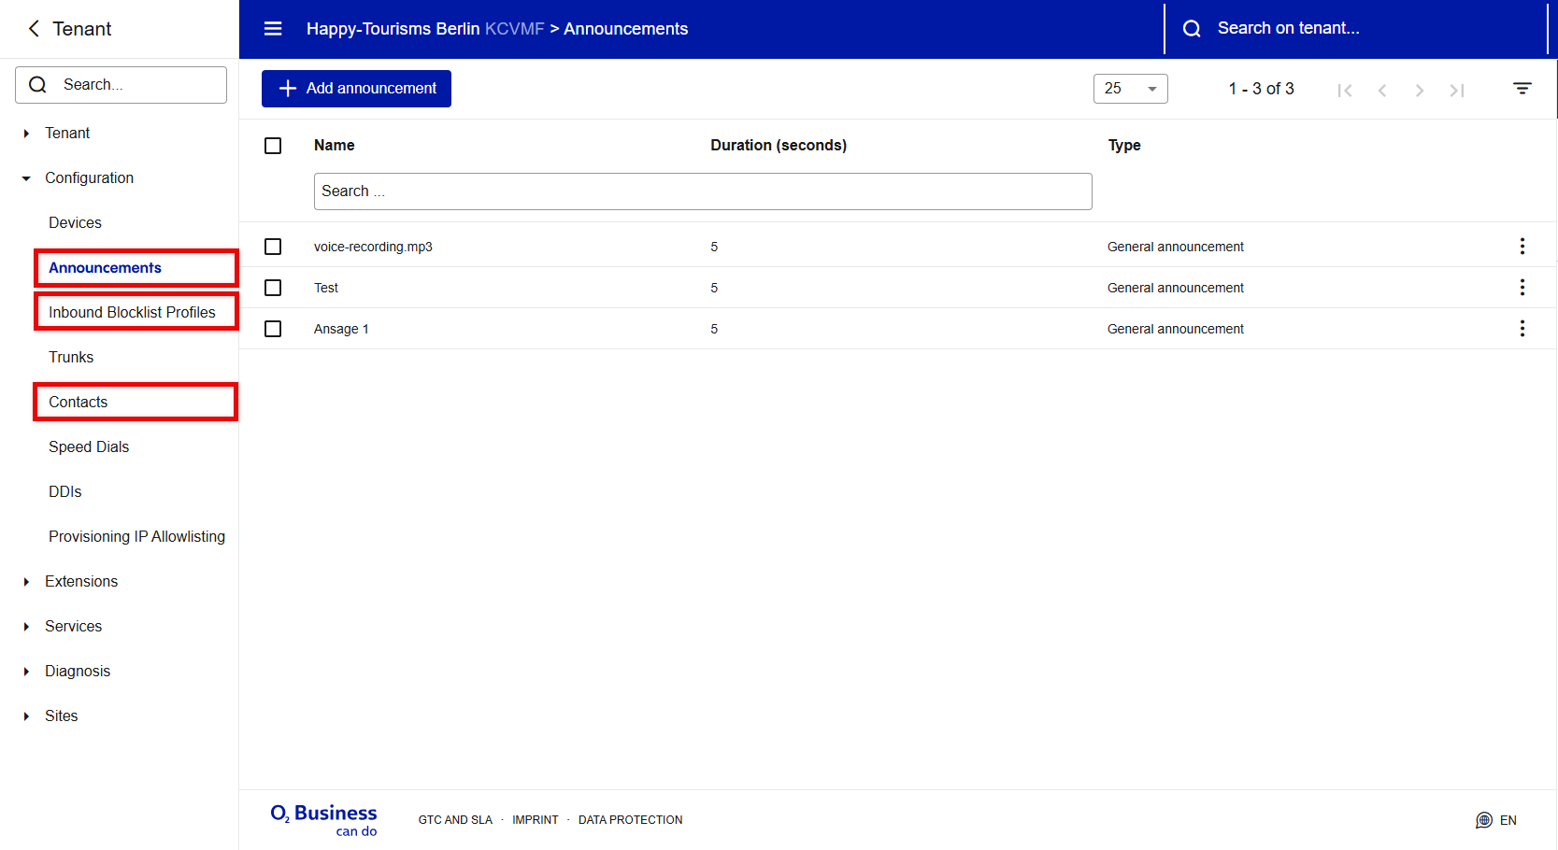Open the table filter icon
The width and height of the screenshot is (1558, 850).
coord(1522,89)
